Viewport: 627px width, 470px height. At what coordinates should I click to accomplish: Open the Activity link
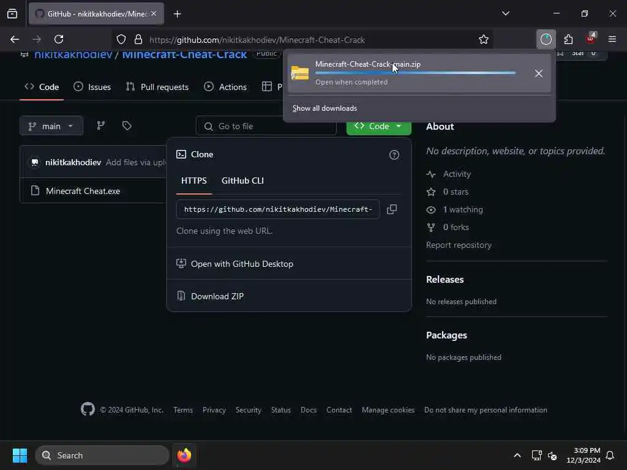click(457, 174)
